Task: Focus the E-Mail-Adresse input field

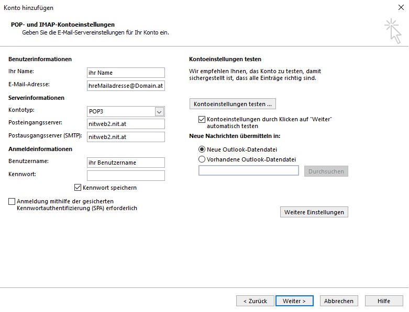Action: (126, 85)
